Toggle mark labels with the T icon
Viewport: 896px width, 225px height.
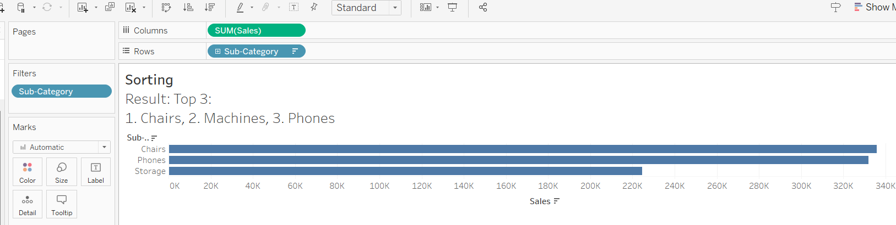(294, 8)
